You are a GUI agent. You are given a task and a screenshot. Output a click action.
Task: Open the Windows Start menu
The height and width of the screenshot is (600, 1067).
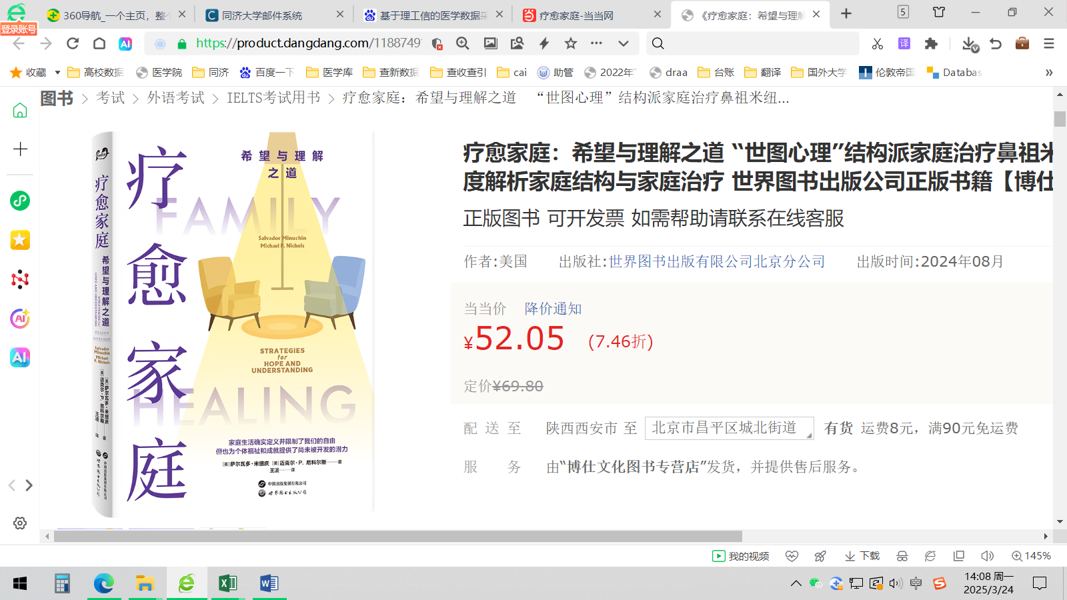tap(20, 584)
